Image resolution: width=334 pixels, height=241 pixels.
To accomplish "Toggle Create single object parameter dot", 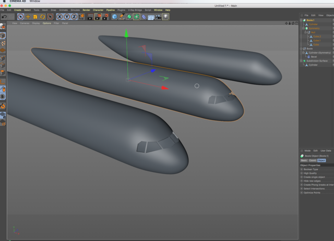I will (302, 177).
